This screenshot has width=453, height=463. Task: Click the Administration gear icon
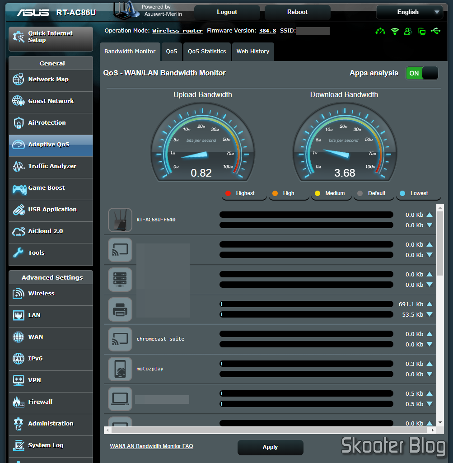click(x=19, y=424)
